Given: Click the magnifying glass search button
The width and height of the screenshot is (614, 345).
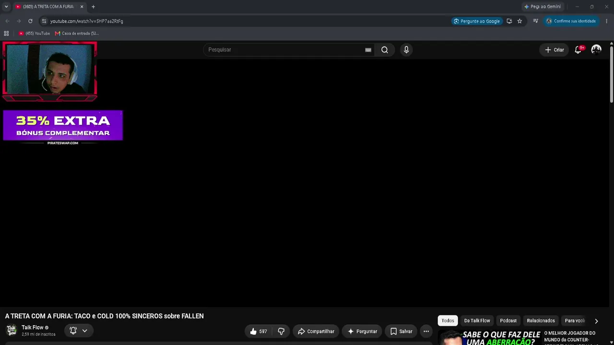Looking at the screenshot, I should [385, 50].
